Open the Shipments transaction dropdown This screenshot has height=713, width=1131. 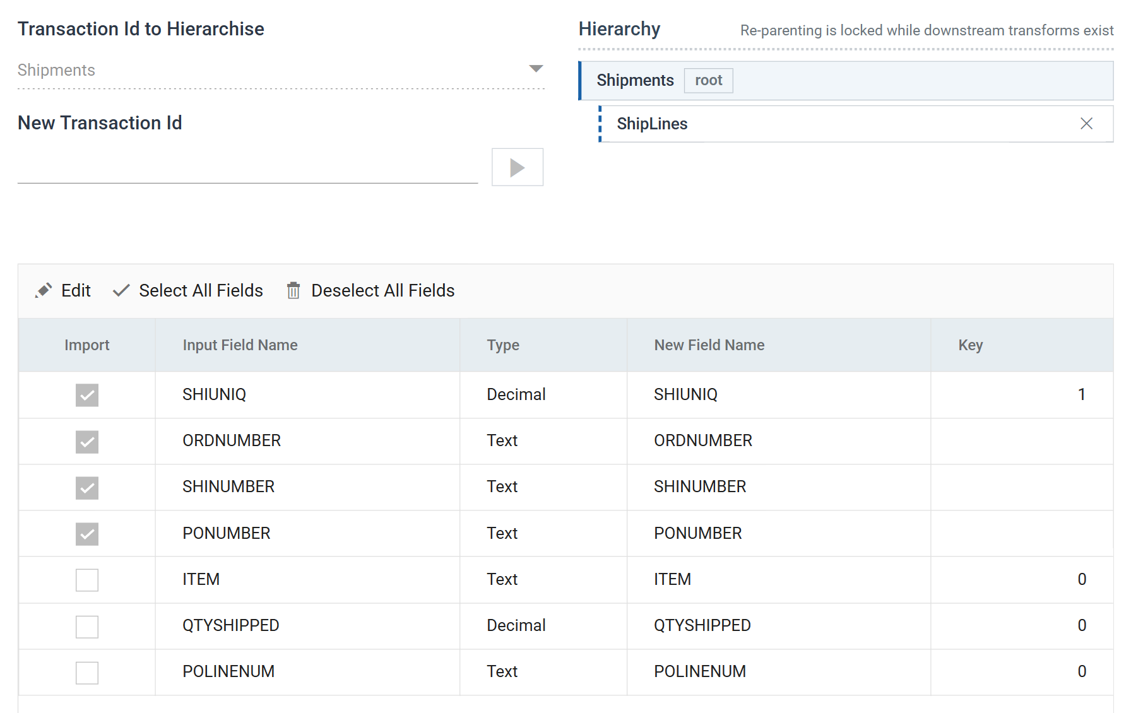[281, 70]
